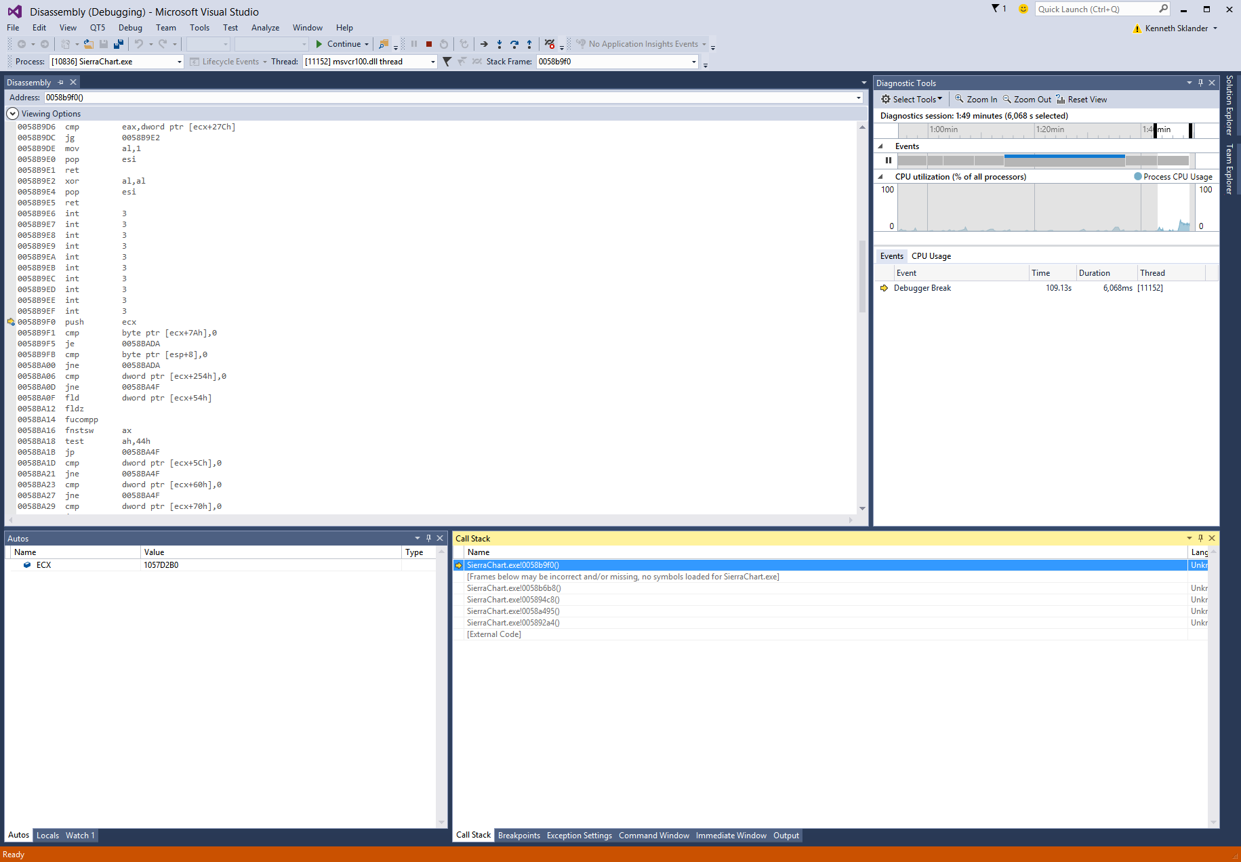Open the Process combo box

[117, 62]
